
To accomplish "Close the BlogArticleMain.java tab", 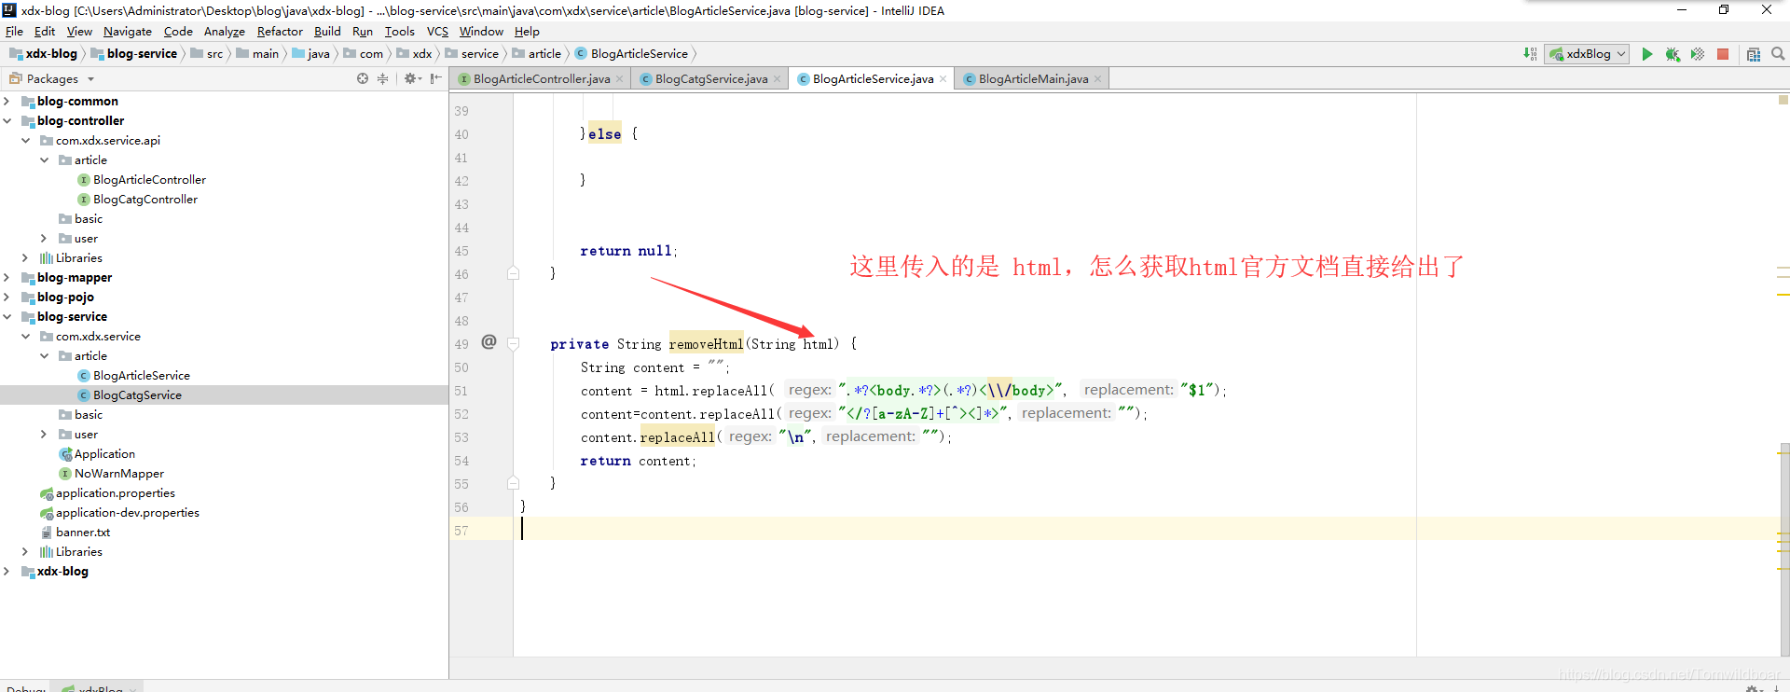I will (1098, 79).
